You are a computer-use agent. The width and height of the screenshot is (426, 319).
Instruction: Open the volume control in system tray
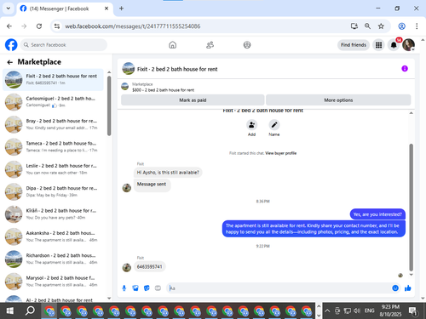pyautogui.click(x=357, y=310)
